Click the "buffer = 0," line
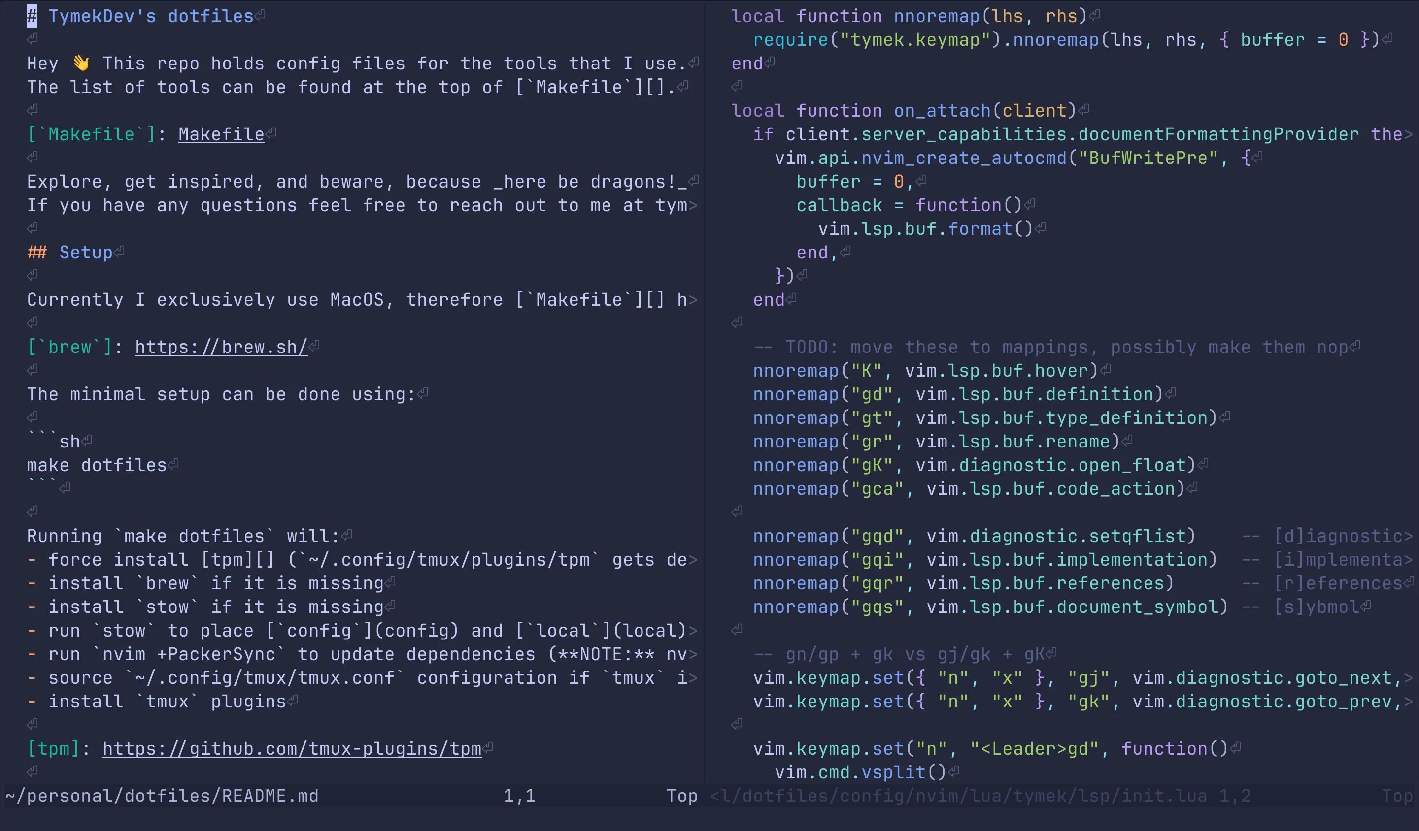Screen dimensions: 1419x831 [x=855, y=182]
